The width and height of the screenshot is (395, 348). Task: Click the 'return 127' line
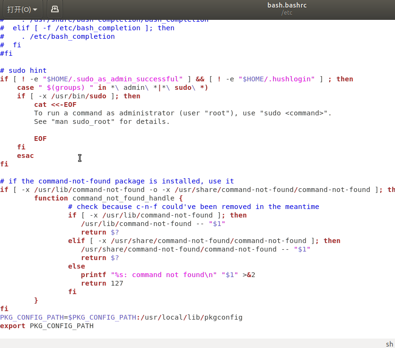[102, 283]
